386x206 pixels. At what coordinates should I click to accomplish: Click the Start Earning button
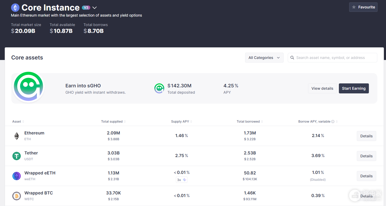[354, 88]
